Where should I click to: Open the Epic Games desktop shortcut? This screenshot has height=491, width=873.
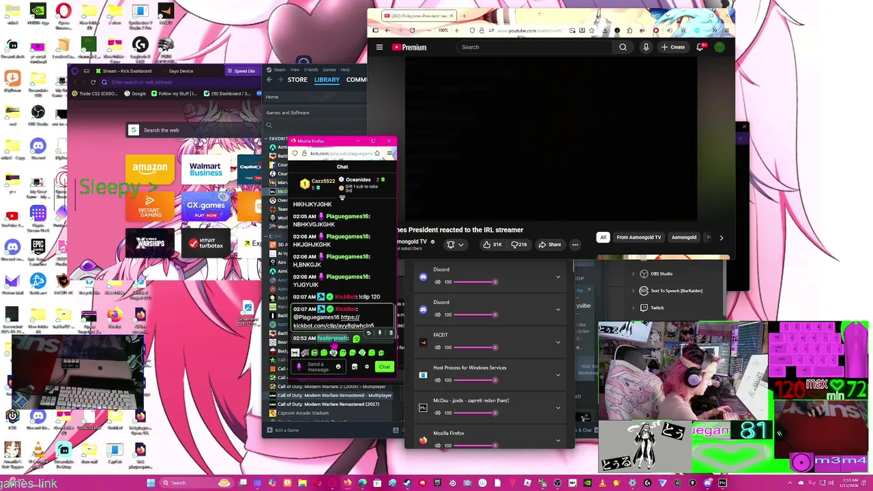point(38,250)
